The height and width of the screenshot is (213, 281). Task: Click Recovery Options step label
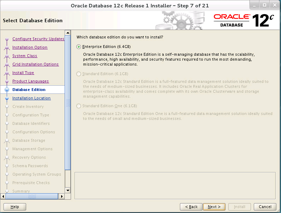click(x=29, y=157)
